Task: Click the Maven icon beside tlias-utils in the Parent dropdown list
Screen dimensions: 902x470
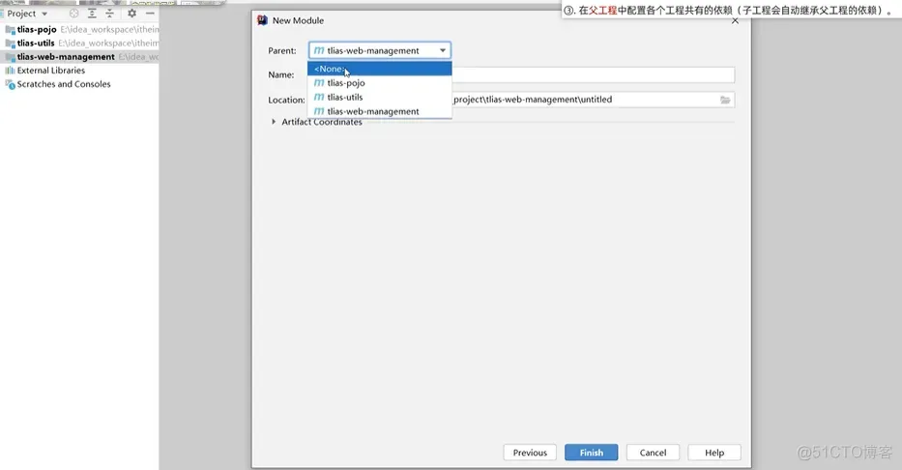Action: coord(319,98)
